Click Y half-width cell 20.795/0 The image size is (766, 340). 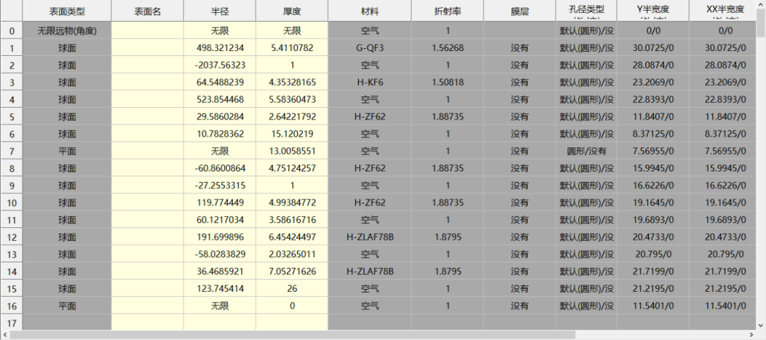tap(653, 254)
